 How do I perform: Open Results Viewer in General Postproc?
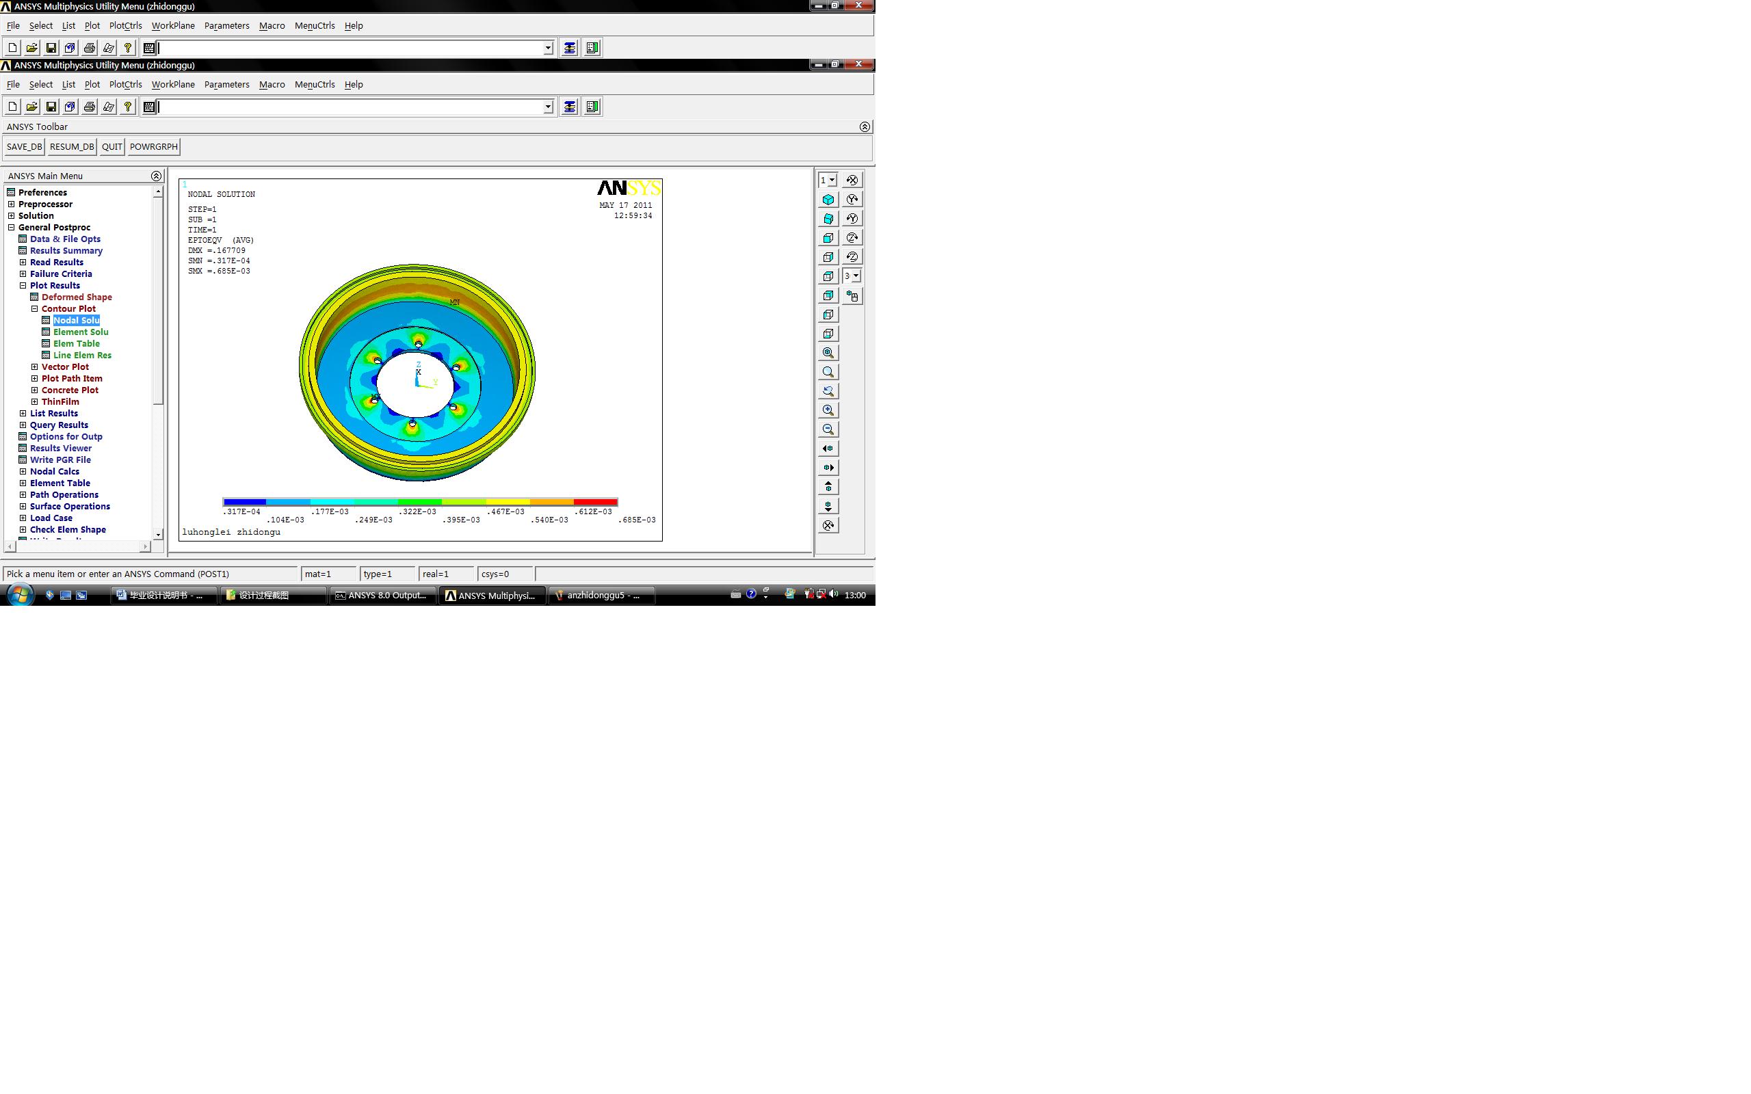coord(61,449)
